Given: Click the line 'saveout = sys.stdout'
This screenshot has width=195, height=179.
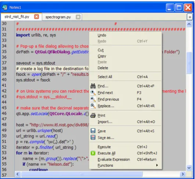Looking at the screenshot, I should tap(36, 63).
